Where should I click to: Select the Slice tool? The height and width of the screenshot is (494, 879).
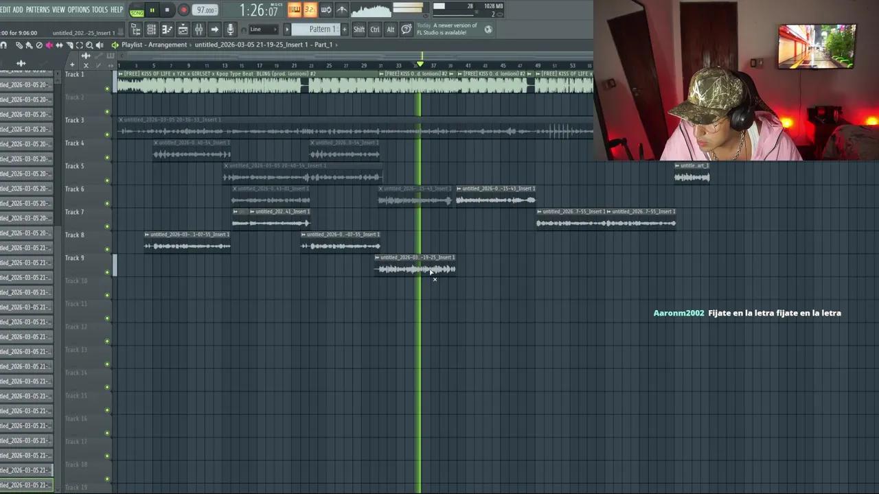click(x=69, y=45)
